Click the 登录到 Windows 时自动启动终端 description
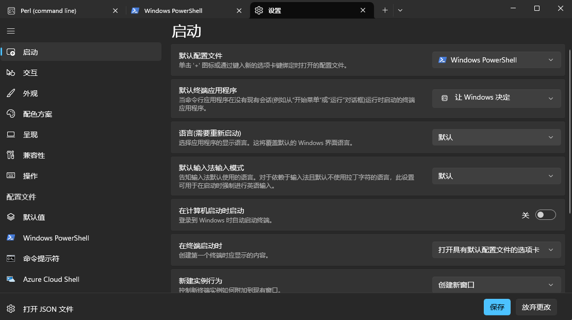The width and height of the screenshot is (572, 320). coord(226,220)
